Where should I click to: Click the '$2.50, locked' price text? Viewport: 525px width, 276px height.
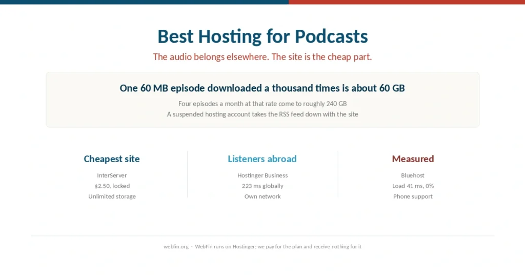[112, 186]
